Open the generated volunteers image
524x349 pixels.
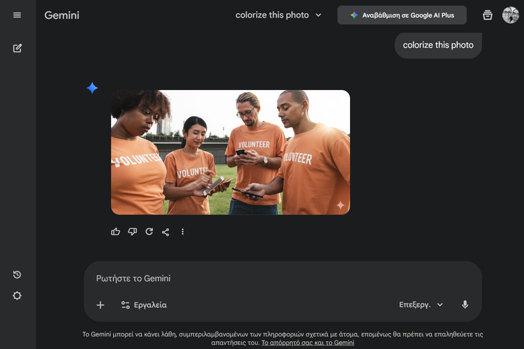pos(231,152)
